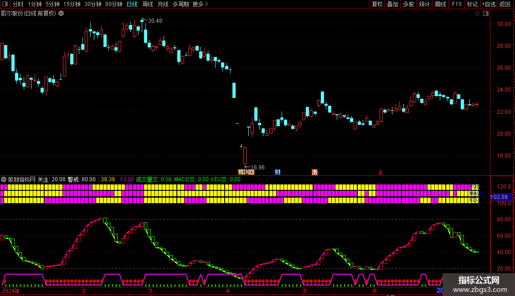Open the 统计 statistics tool

coord(424,4)
